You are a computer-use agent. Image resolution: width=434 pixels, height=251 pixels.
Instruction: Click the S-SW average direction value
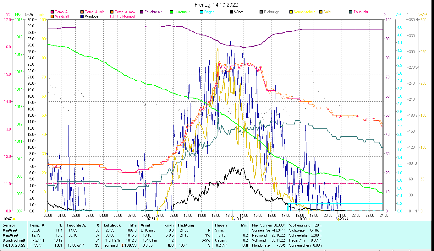click(x=206, y=240)
